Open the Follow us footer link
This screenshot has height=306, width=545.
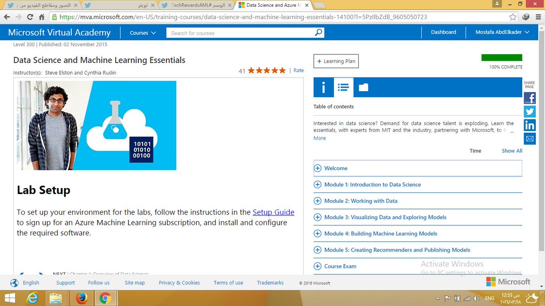pyautogui.click(x=99, y=283)
